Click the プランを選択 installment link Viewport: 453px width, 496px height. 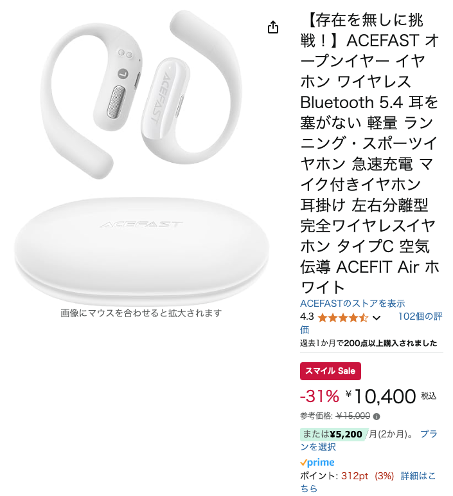pos(369,440)
